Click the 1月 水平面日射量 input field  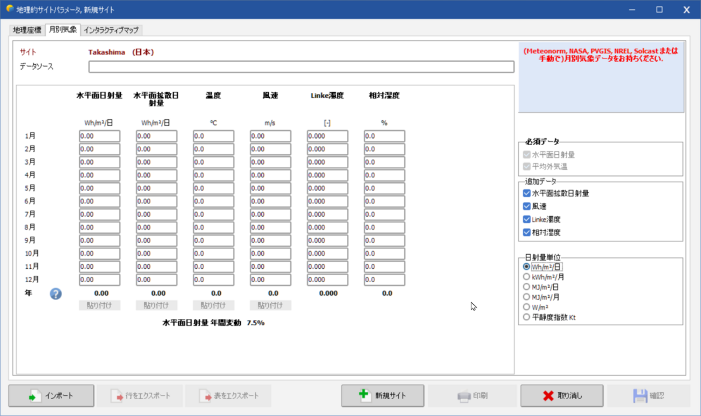pyautogui.click(x=99, y=137)
